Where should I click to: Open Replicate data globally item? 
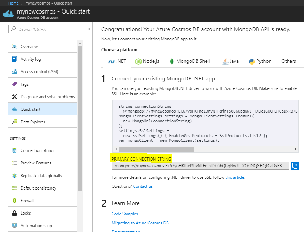tap(43, 176)
